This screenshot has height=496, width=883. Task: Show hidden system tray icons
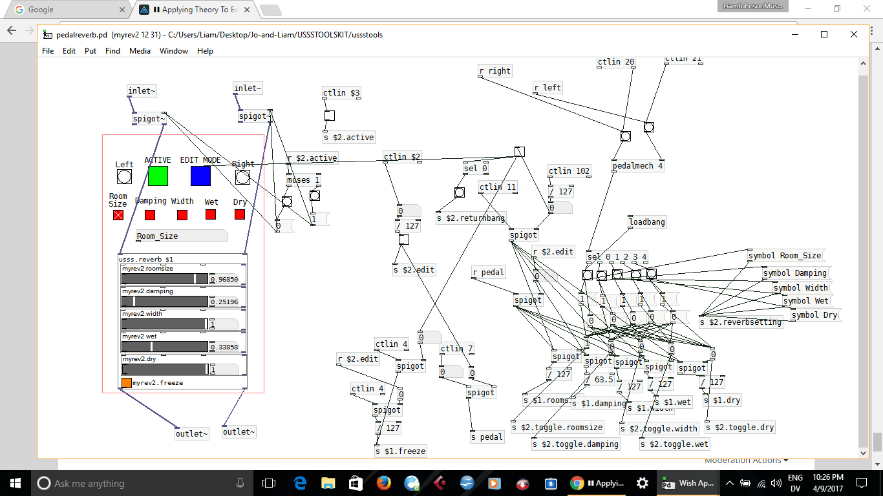(x=730, y=483)
